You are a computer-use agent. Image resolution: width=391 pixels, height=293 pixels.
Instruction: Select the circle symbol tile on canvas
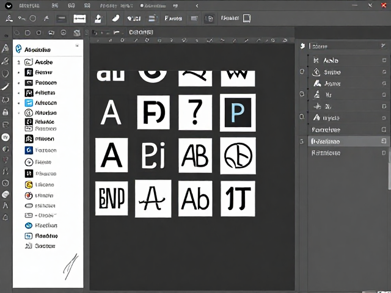tap(238, 156)
